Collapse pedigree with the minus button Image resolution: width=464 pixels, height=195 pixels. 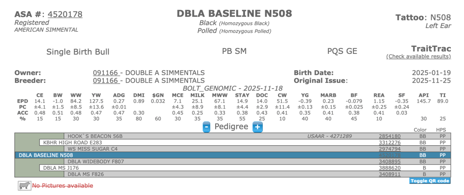pyautogui.click(x=206, y=127)
